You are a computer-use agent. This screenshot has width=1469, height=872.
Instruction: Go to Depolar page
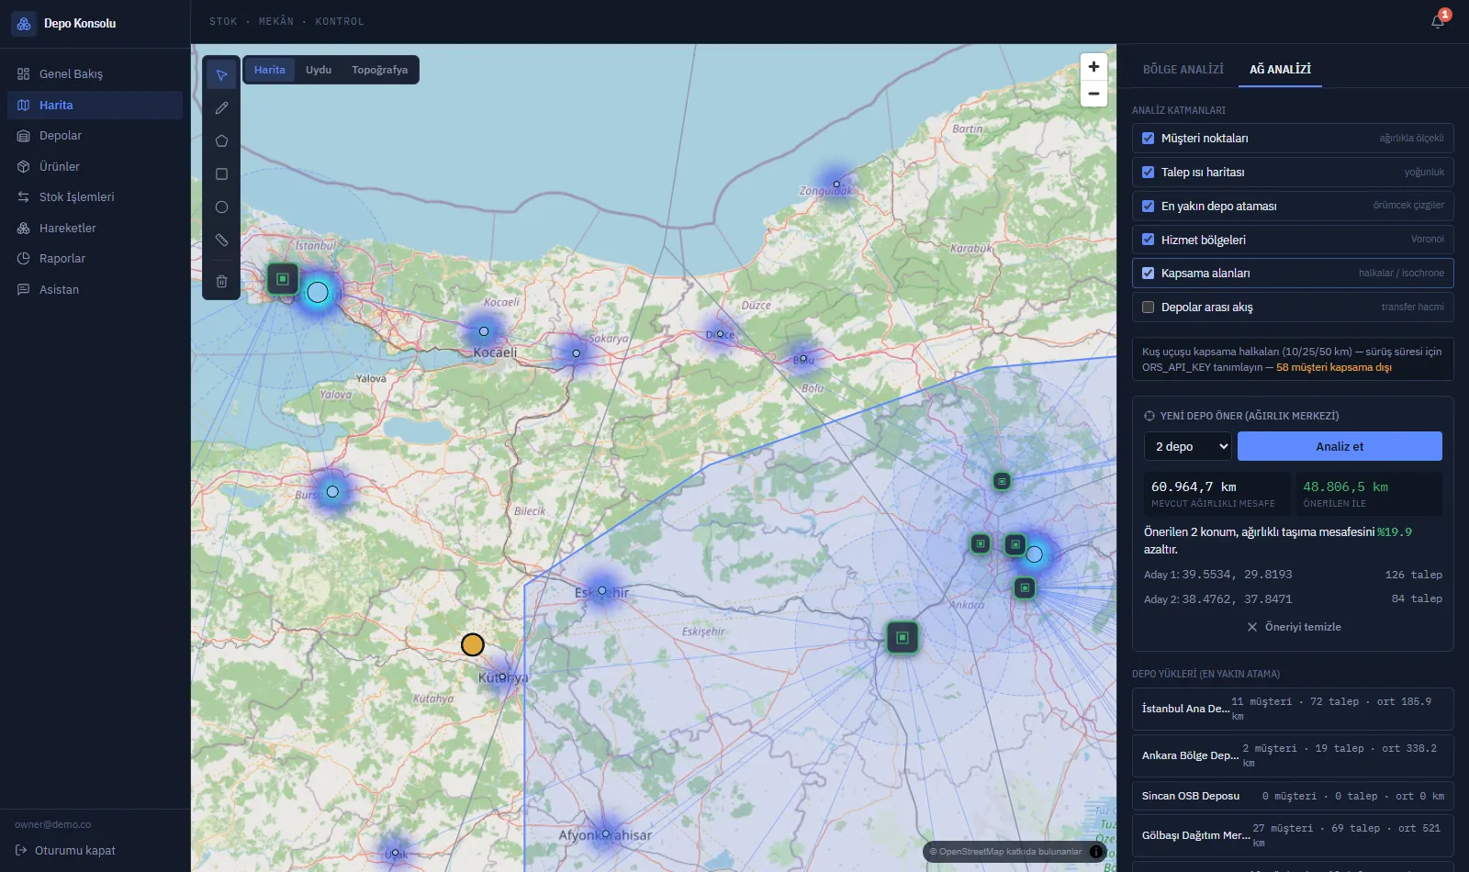tap(95, 136)
